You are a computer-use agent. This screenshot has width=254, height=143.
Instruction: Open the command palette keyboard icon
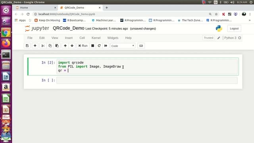click(x=141, y=46)
